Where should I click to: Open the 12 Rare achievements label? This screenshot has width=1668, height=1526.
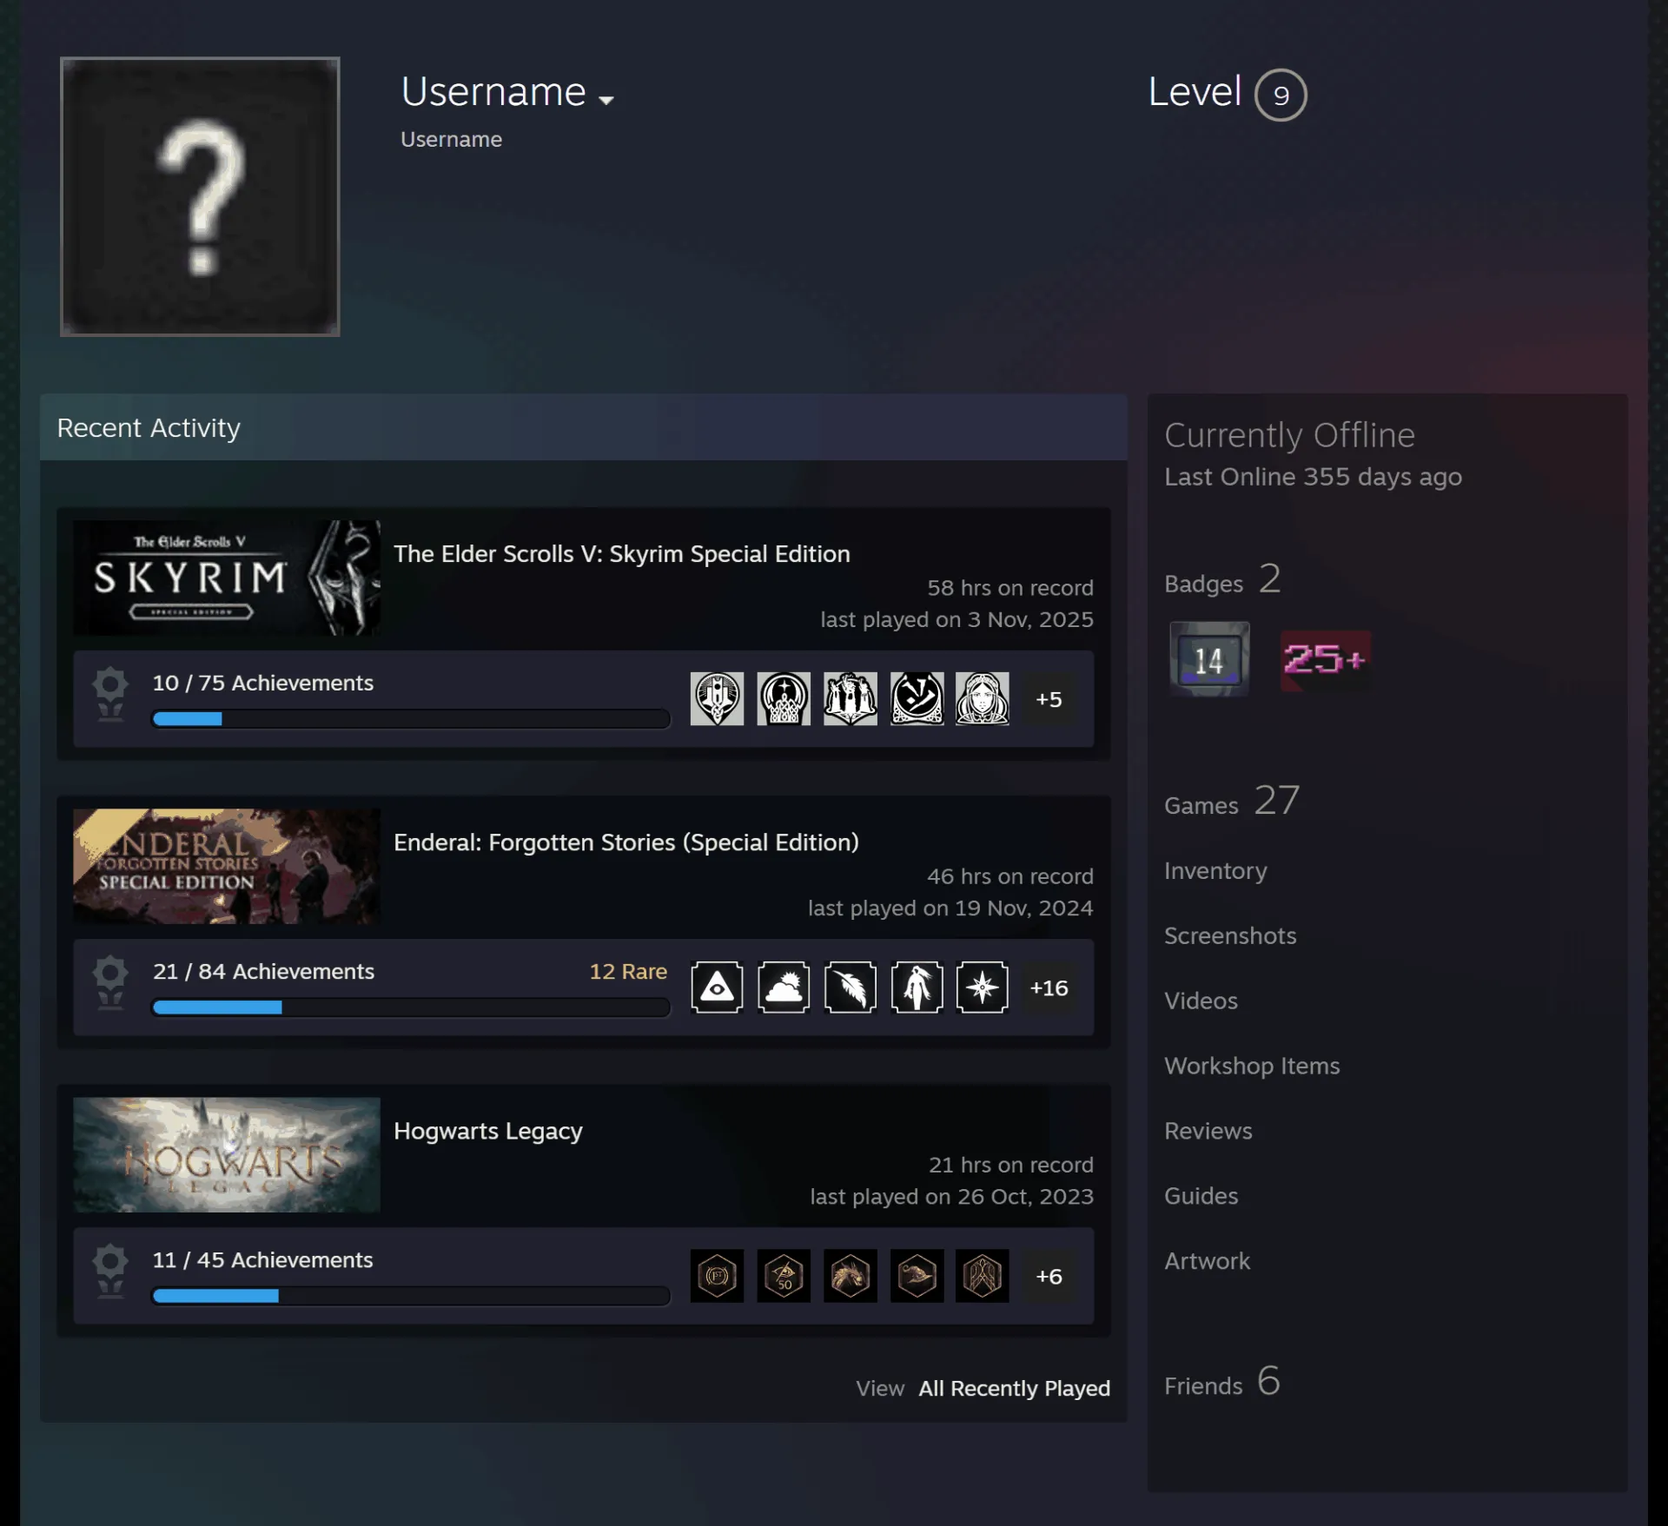(628, 971)
